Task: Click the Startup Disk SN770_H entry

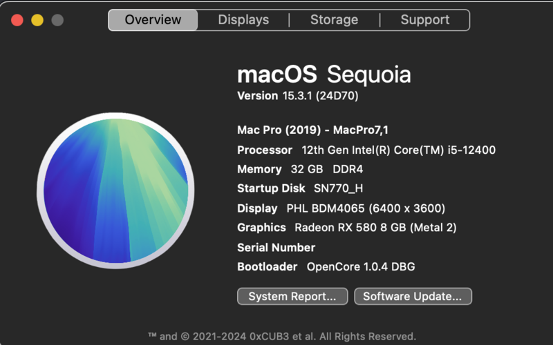Action: [300, 188]
